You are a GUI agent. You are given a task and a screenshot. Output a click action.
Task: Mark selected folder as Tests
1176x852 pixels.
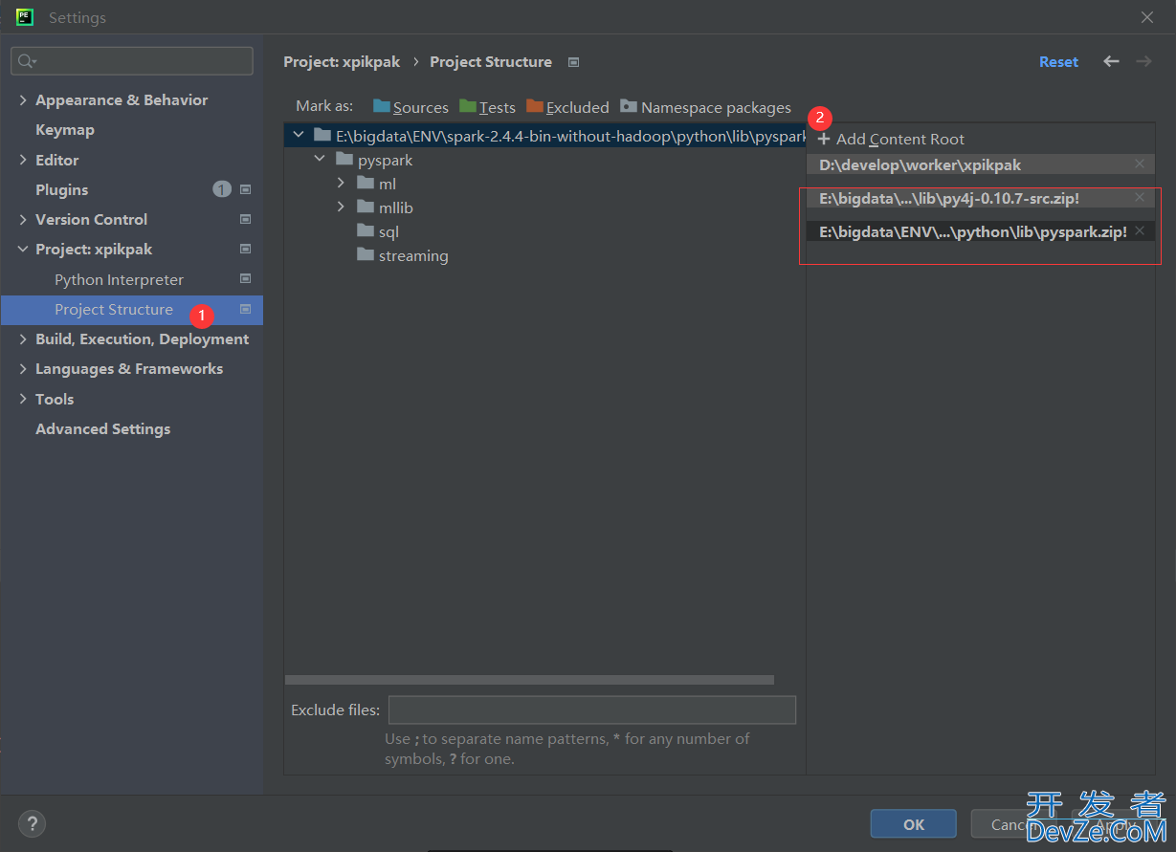point(487,107)
